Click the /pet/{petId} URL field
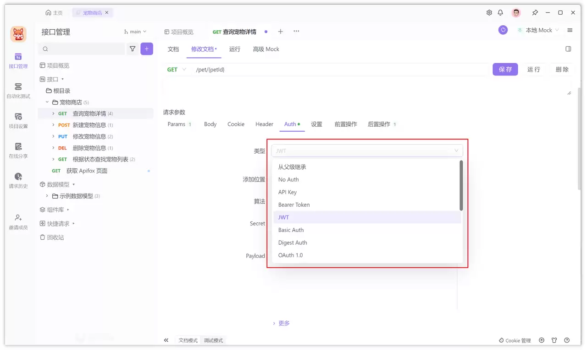This screenshot has height=350, width=587. (340, 70)
